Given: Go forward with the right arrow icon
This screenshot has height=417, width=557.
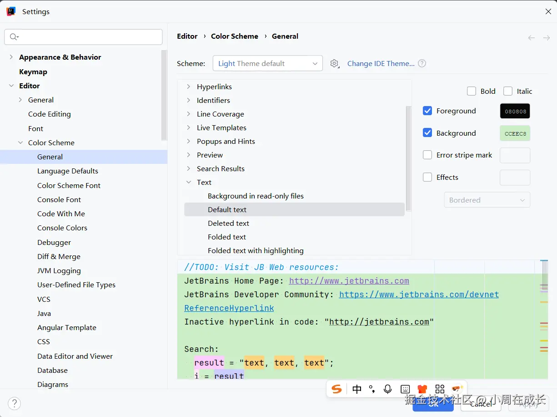Looking at the screenshot, I should click(547, 38).
